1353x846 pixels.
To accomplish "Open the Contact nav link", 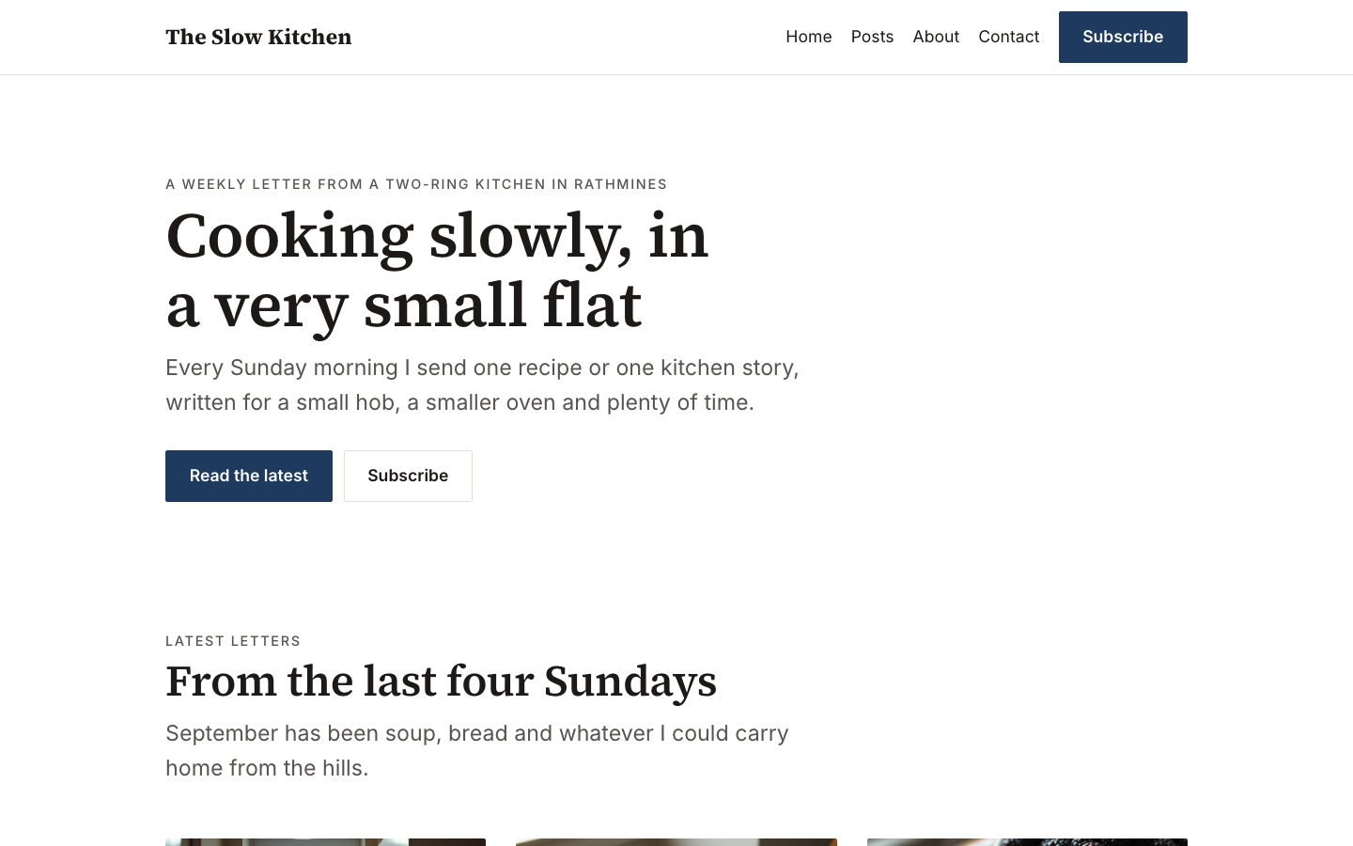I will 1009,37.
